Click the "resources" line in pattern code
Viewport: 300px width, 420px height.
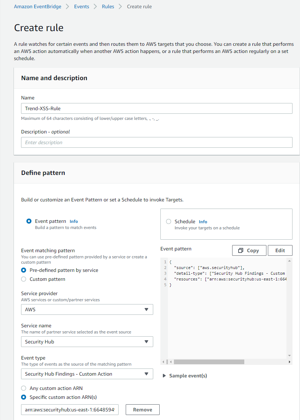coord(230,279)
